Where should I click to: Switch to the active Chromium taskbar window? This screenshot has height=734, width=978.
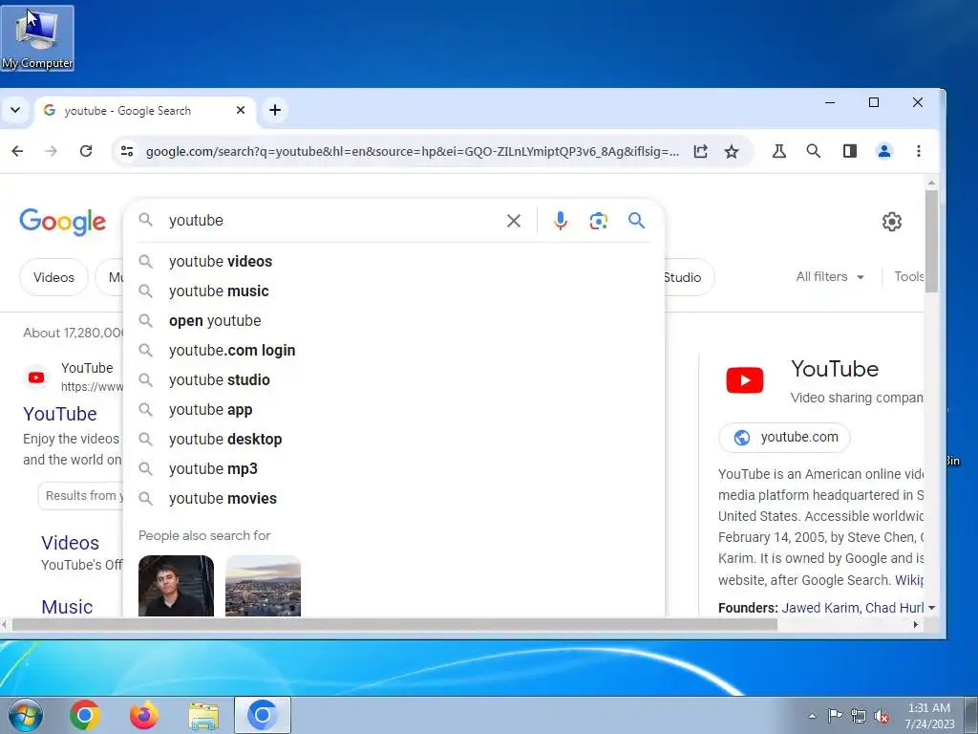pyautogui.click(x=262, y=715)
